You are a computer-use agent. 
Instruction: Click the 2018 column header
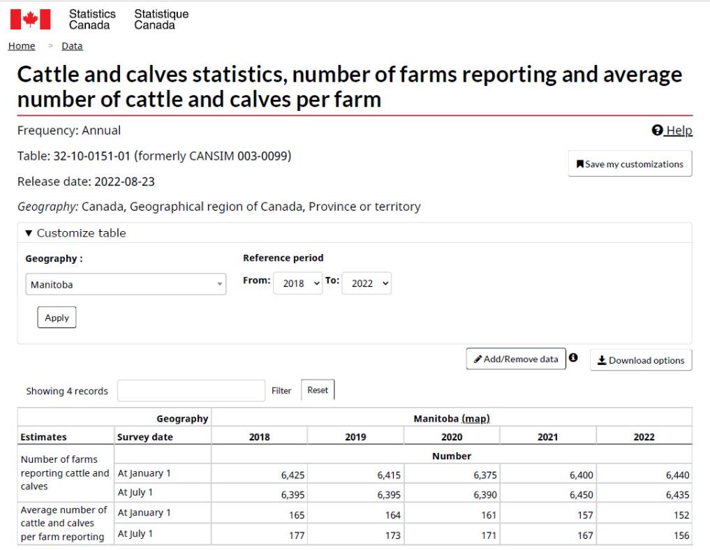[x=259, y=437]
